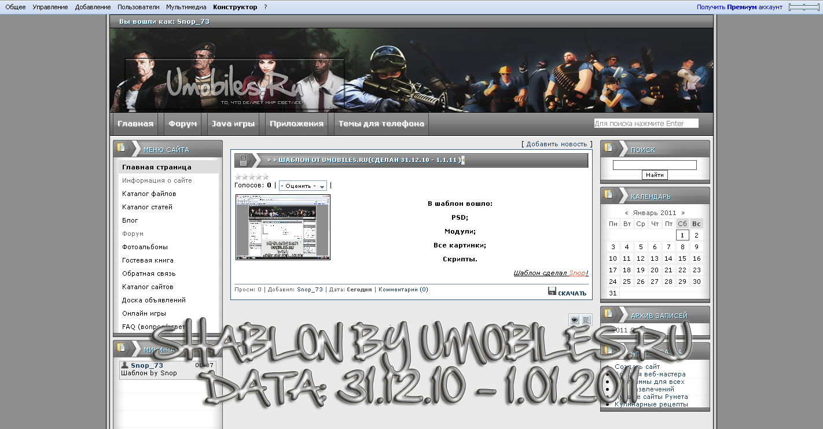Screen dimensions: 823x429
Task: Open the Оценить rating dropdown
Action: [303, 186]
